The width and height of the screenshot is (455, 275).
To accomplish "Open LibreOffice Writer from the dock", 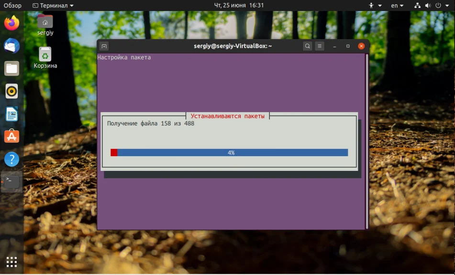I will point(11,114).
